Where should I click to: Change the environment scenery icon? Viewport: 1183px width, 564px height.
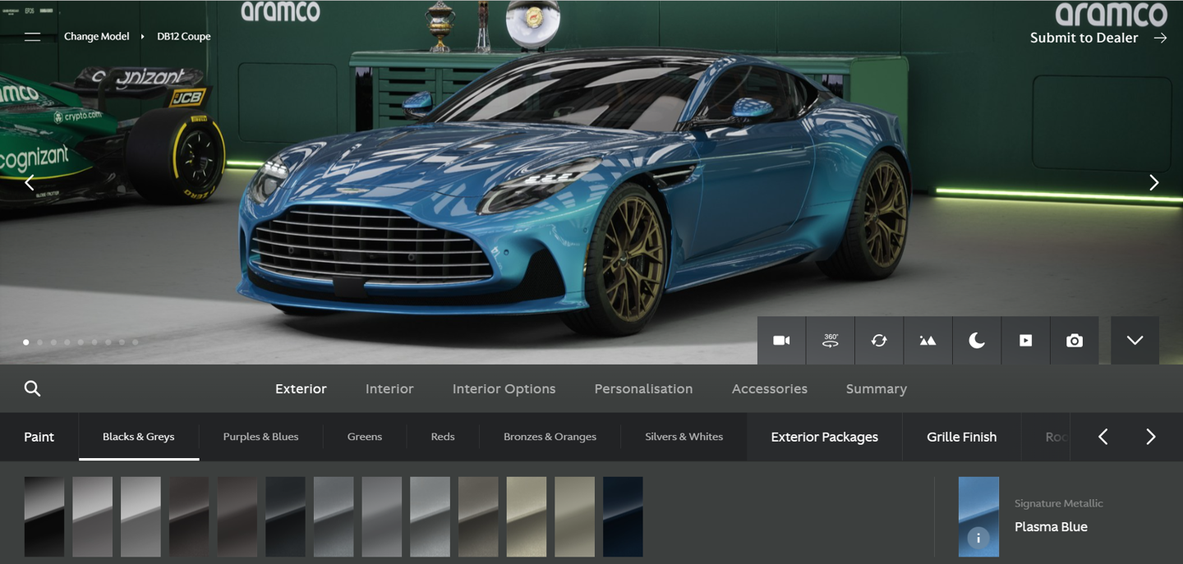[928, 341]
